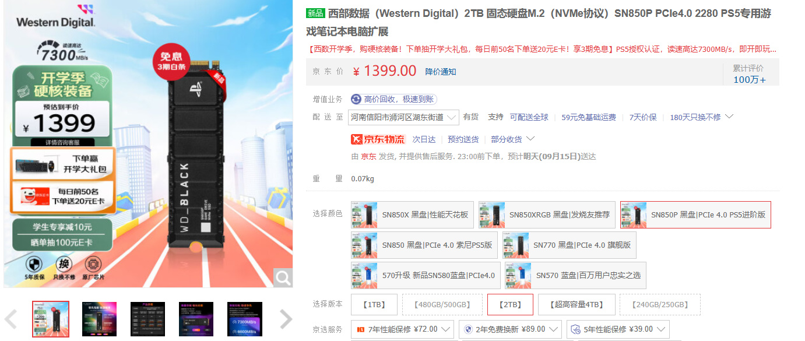
Task: Choose SN850X 黑盘 性能天花板 option
Action: pyautogui.click(x=413, y=215)
